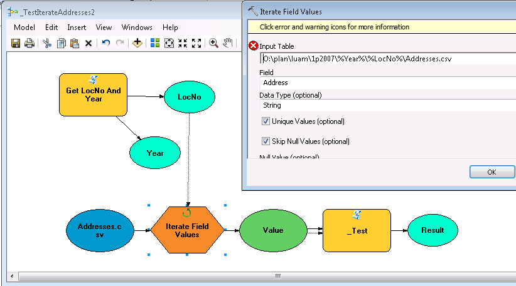Select the green Value variable oval
Image resolution: width=516 pixels, height=286 pixels.
pos(273,230)
